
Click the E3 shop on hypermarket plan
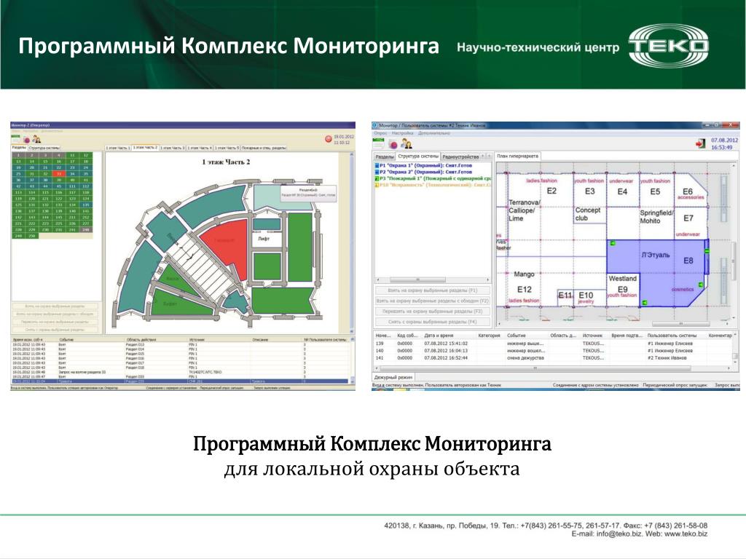(x=589, y=191)
